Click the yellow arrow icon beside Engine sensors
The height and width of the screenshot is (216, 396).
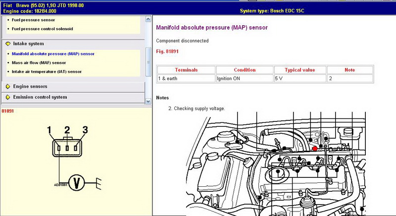pos(7,86)
